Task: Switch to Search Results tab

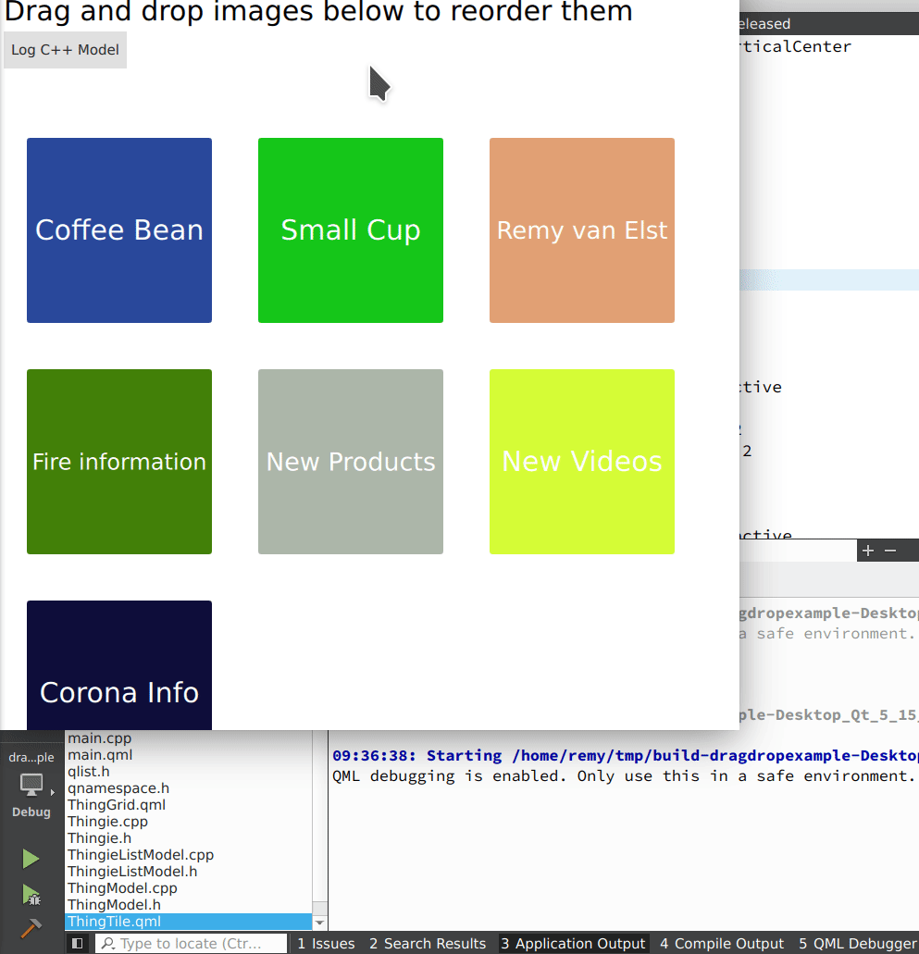Action: (428, 944)
